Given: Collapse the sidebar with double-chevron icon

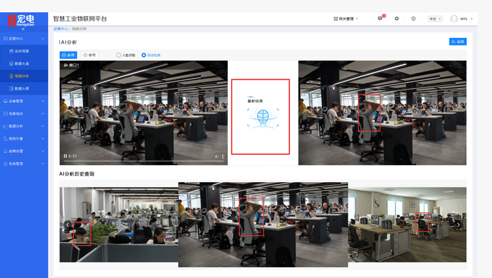Looking at the screenshot, I should click(x=23, y=29).
